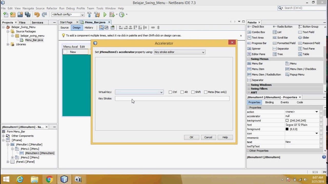Viewport: 328px width, 184px height.
Task: Toggle horizontal resizability arrow icon
Action: [x=153, y=27]
